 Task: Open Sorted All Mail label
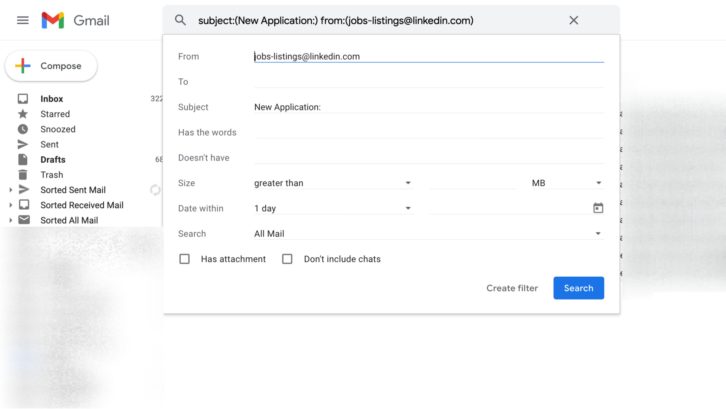click(x=69, y=220)
